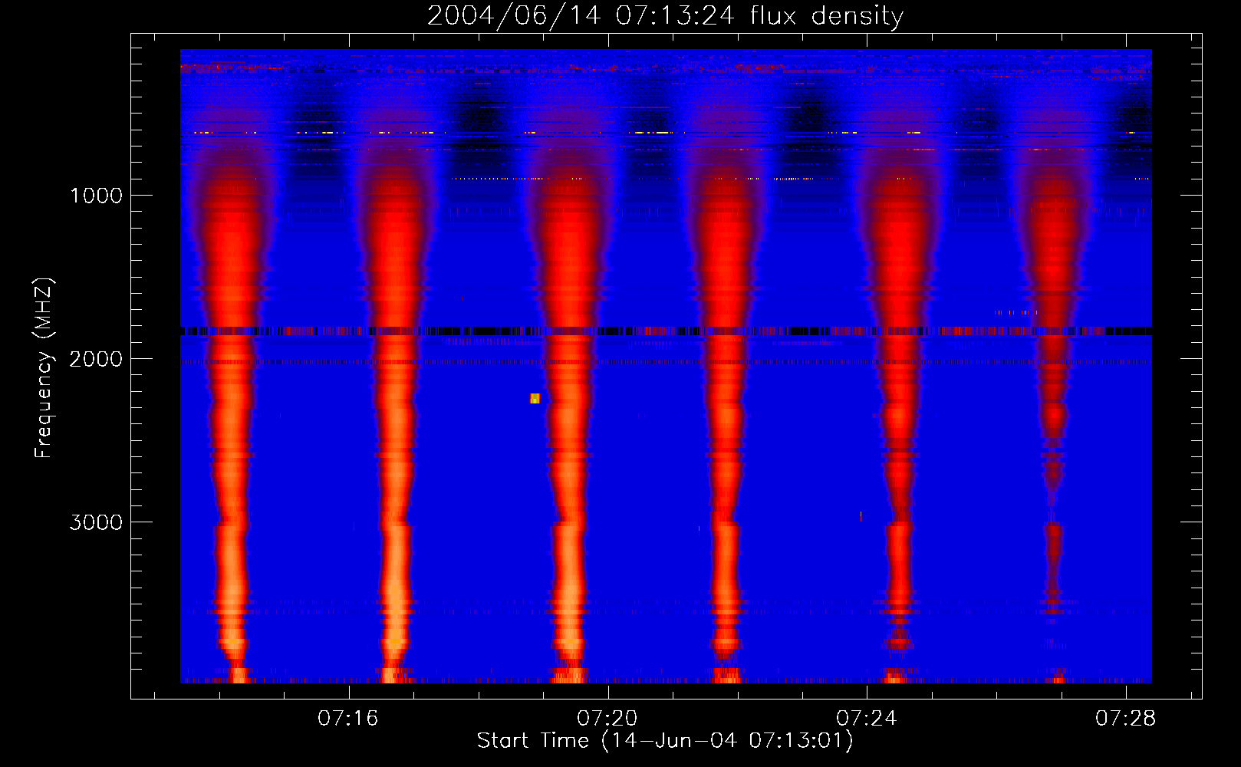Click the 3000 frequency tick label
This screenshot has width=1241, height=767.
click(x=96, y=522)
